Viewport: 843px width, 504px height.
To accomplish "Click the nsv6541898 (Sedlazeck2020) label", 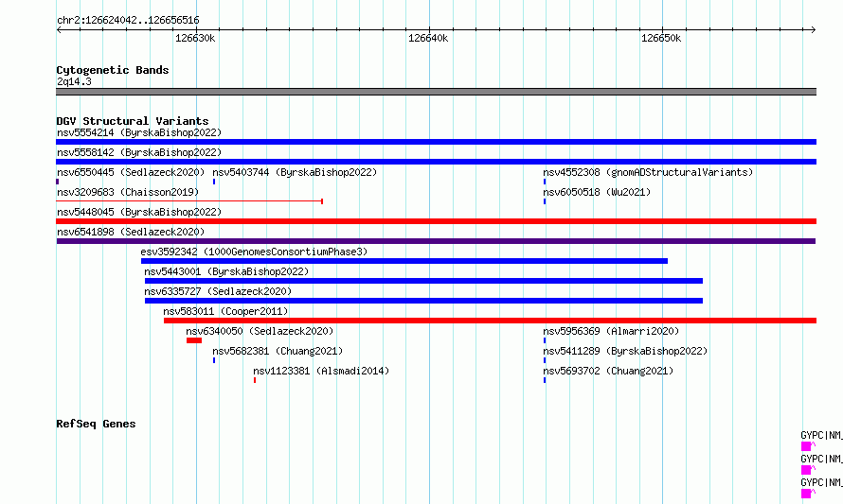I will click(131, 232).
